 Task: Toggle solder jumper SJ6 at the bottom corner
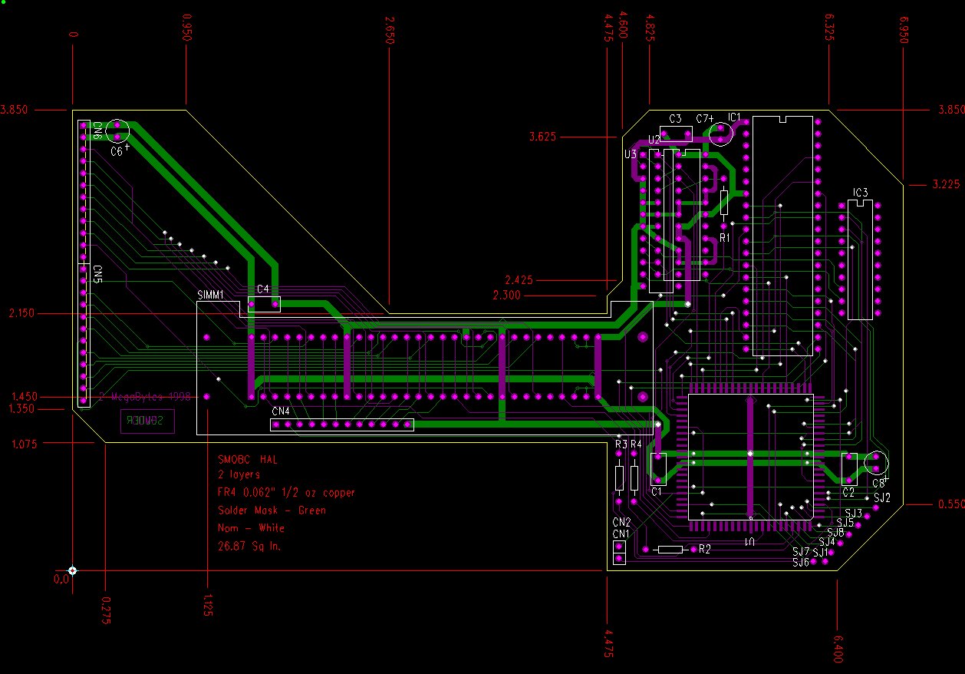814,562
